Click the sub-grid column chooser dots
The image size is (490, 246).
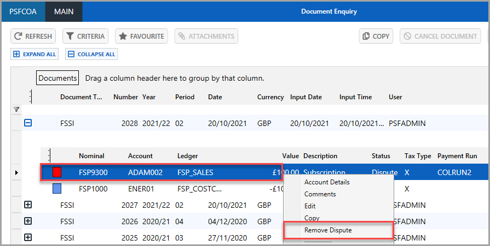[49, 155]
